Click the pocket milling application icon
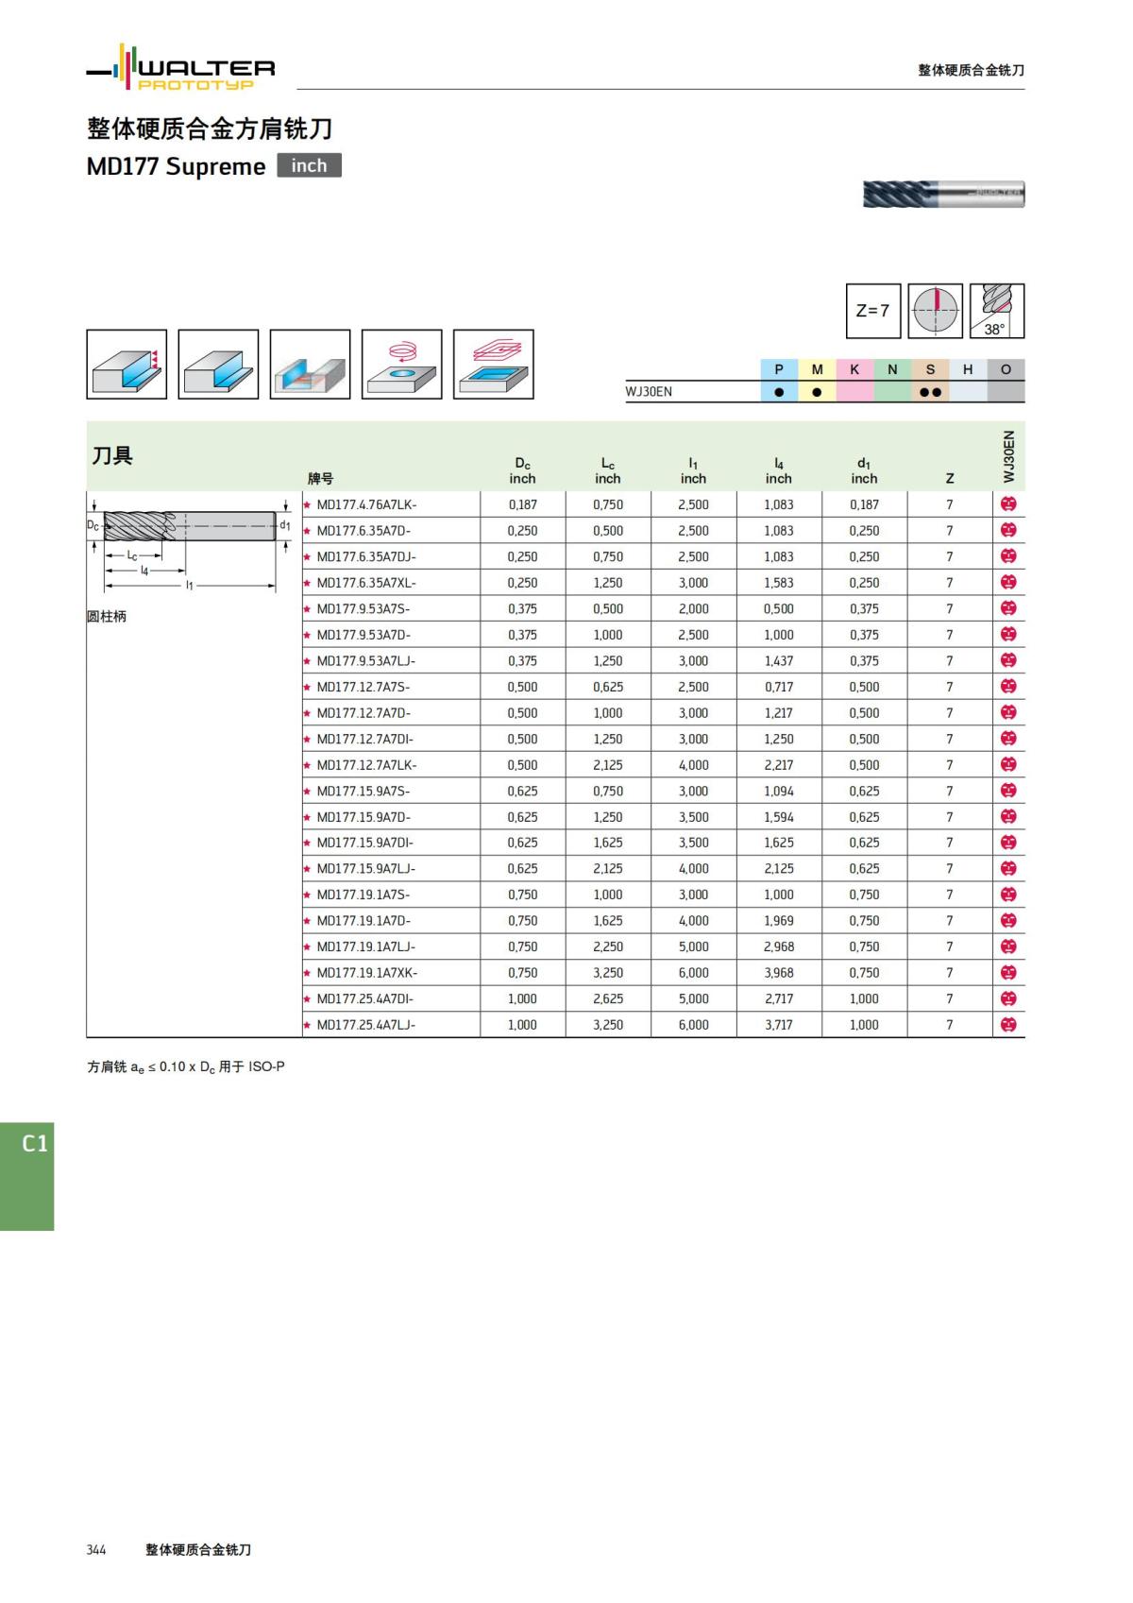This screenshot has width=1133, height=1603. pos(493,365)
